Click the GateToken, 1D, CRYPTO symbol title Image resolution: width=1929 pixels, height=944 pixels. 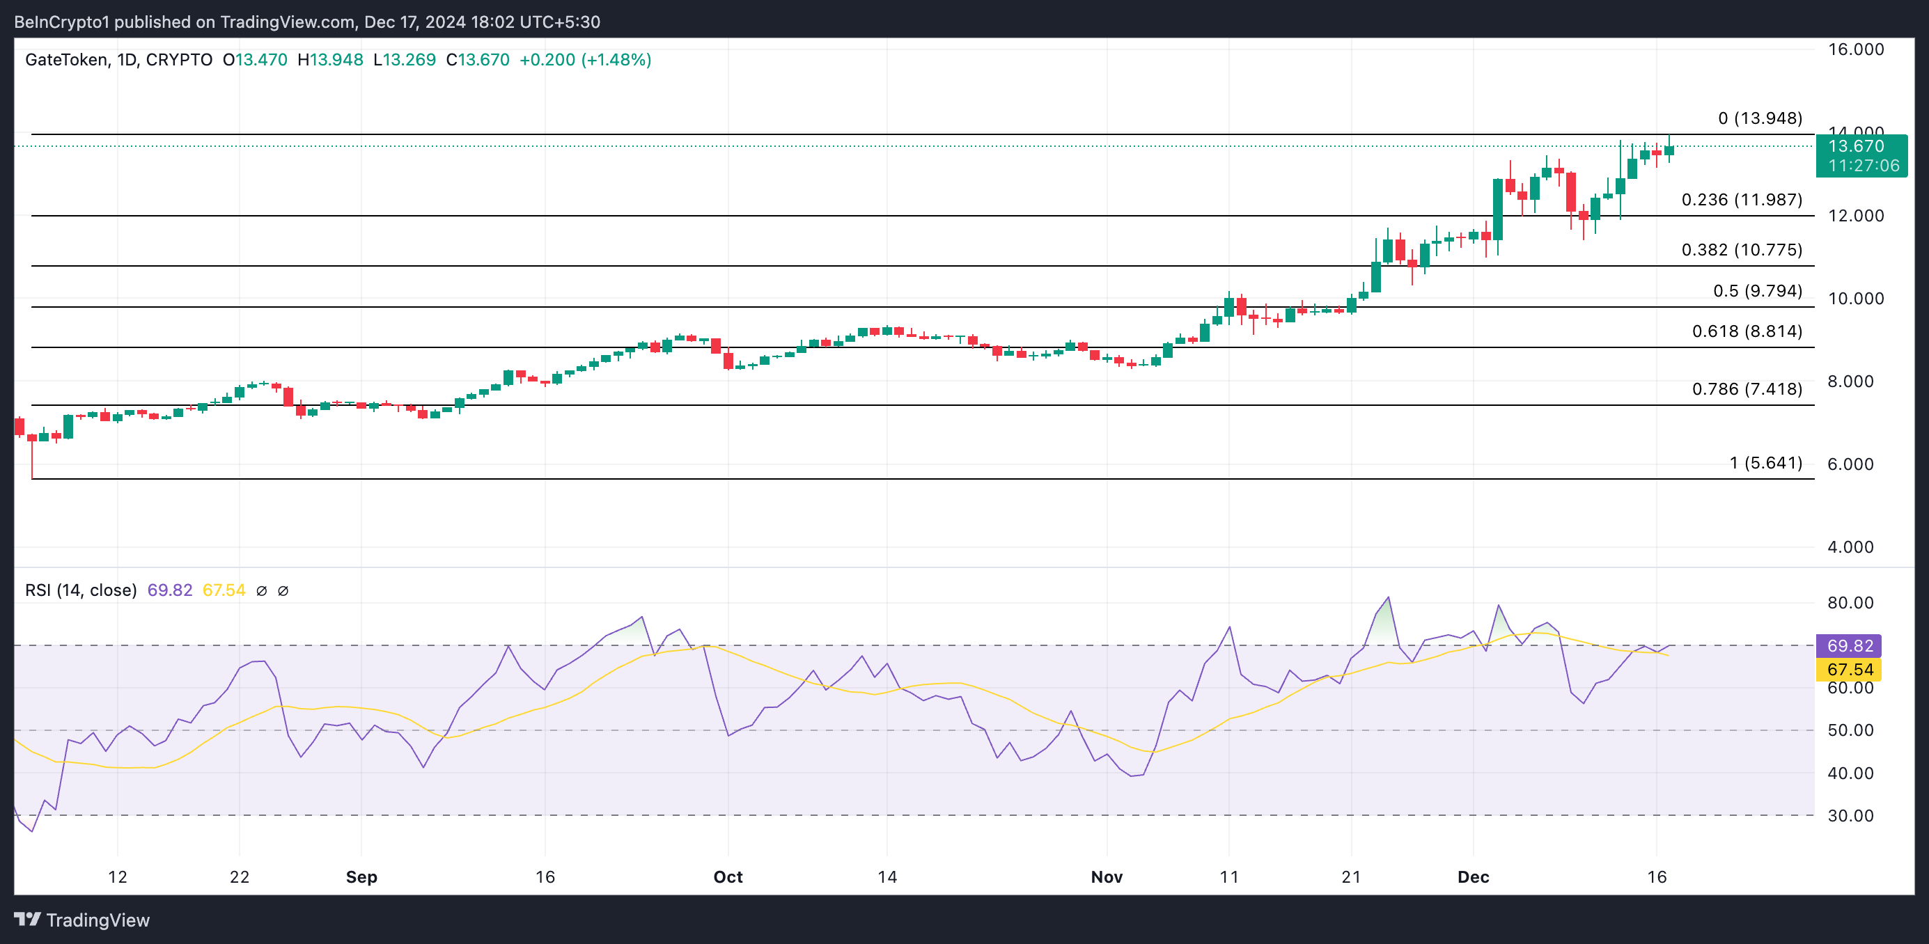(118, 60)
